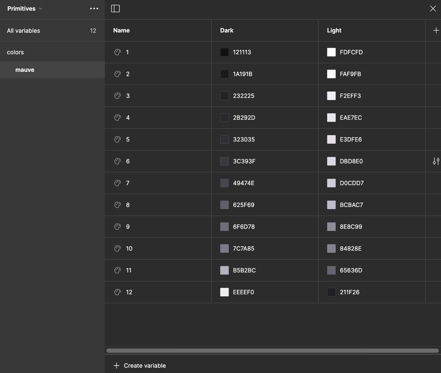Click color type icon of variable 1

coord(118,52)
